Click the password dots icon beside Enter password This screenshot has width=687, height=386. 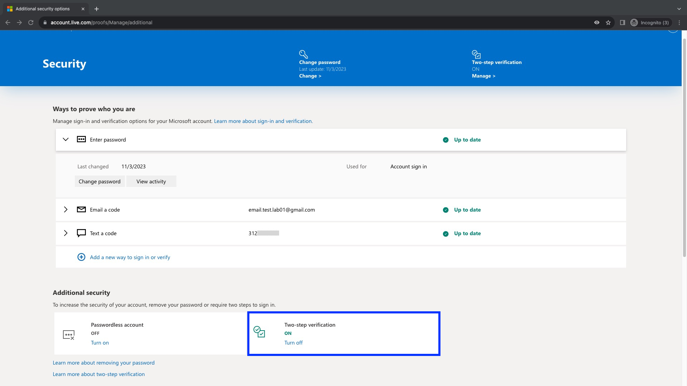click(81, 139)
